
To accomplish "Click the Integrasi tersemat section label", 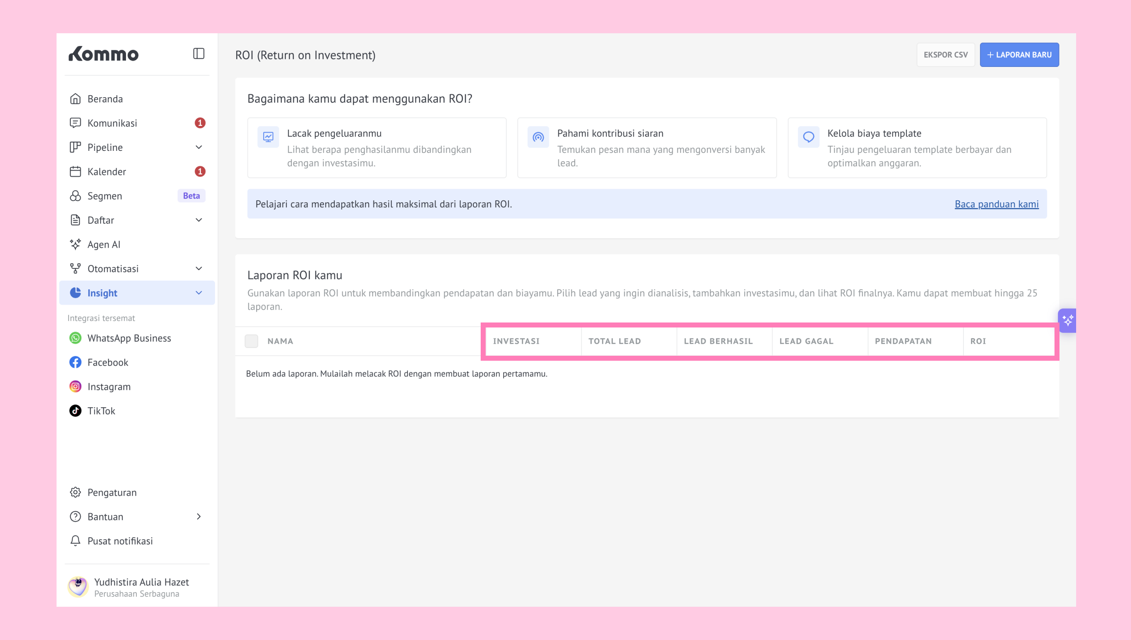I will point(101,318).
